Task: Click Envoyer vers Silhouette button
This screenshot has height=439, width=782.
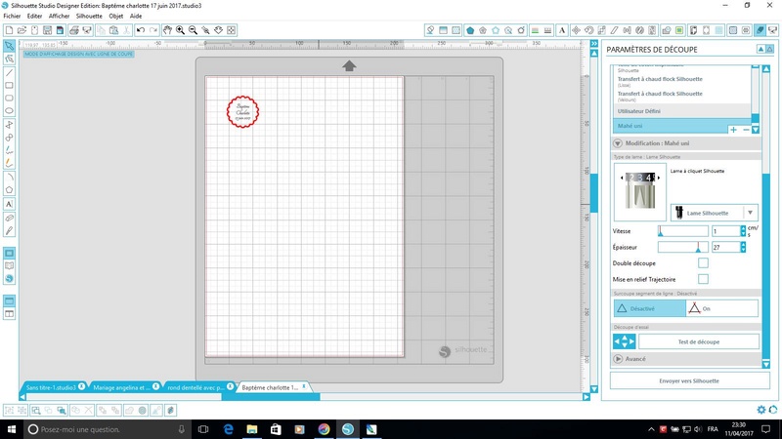Action: click(689, 380)
